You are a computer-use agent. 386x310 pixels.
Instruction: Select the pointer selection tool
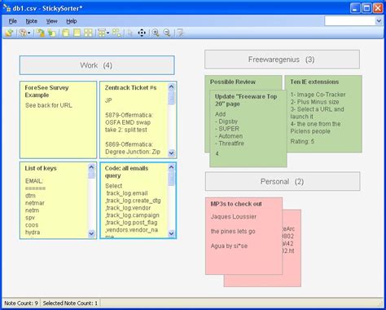[x=130, y=33]
